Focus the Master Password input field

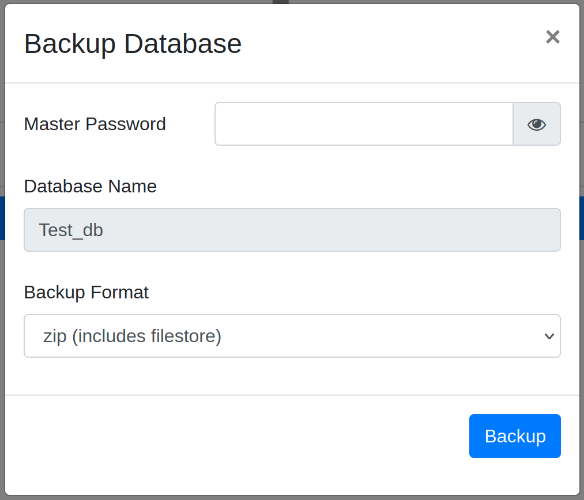[364, 124]
